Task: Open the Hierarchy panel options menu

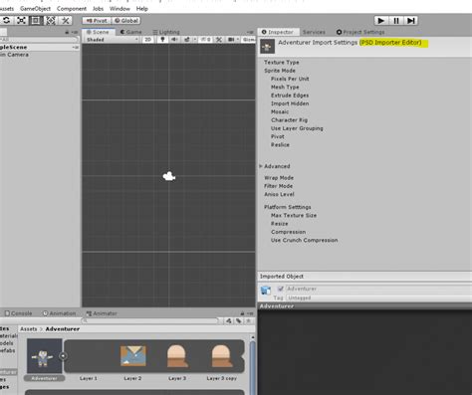Action: [x=75, y=32]
